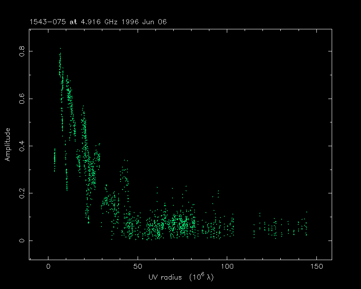Screen dimensions: 361x289
Task: Click the y-axis tick label "0.2"
Action: 21,193
